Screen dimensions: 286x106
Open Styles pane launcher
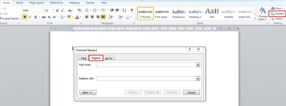click(x=267, y=23)
